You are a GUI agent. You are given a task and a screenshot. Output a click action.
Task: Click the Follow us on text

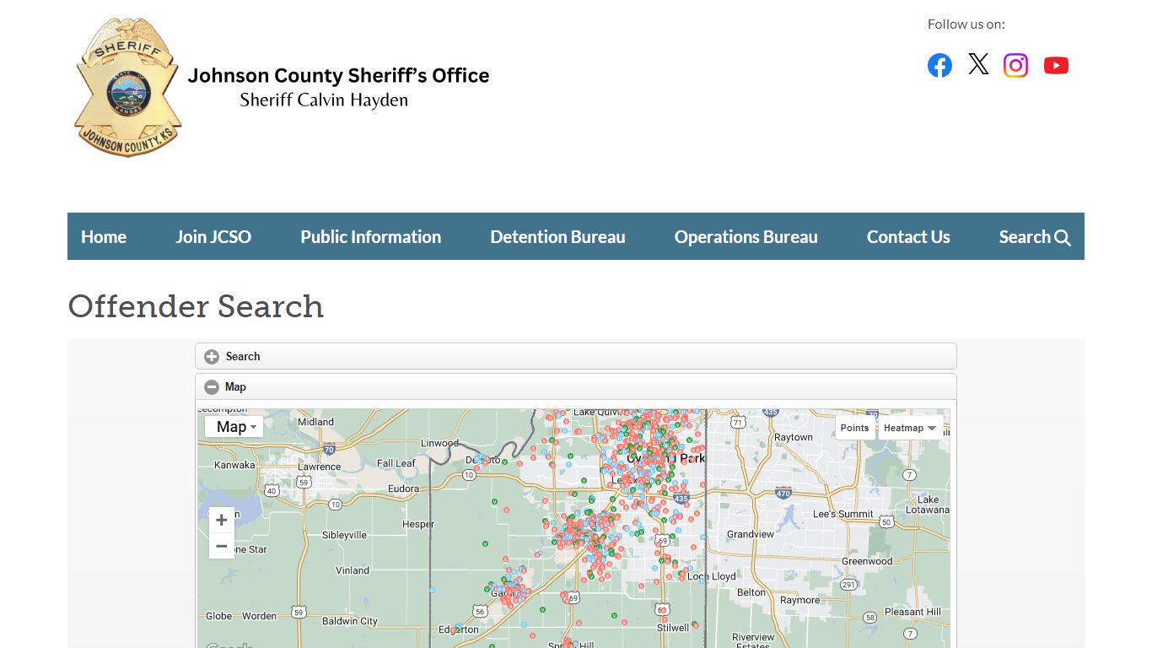(966, 24)
